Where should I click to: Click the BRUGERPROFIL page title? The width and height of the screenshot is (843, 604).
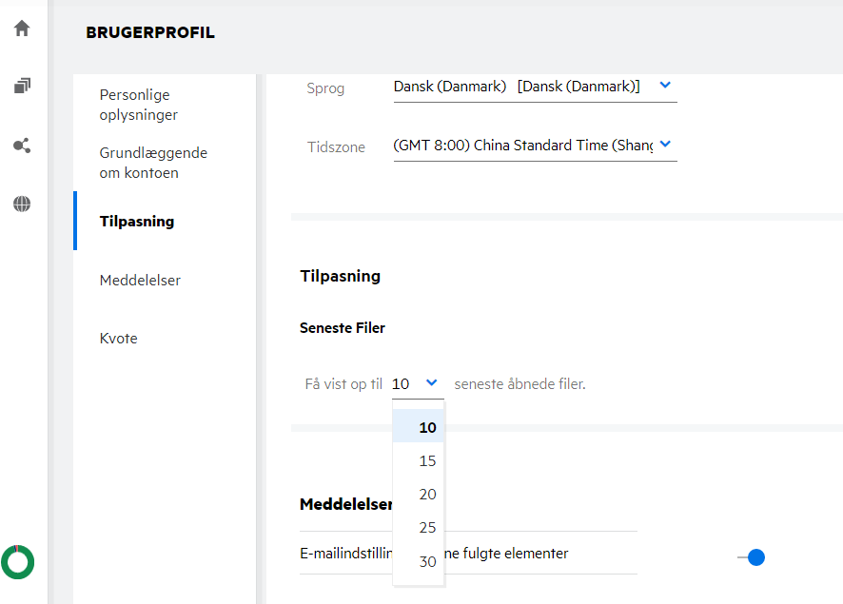pos(150,32)
